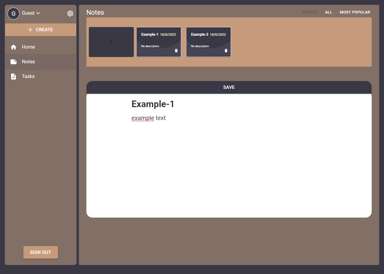The height and width of the screenshot is (274, 384).
Task: Save the current note with SAVE
Action: coord(229,87)
